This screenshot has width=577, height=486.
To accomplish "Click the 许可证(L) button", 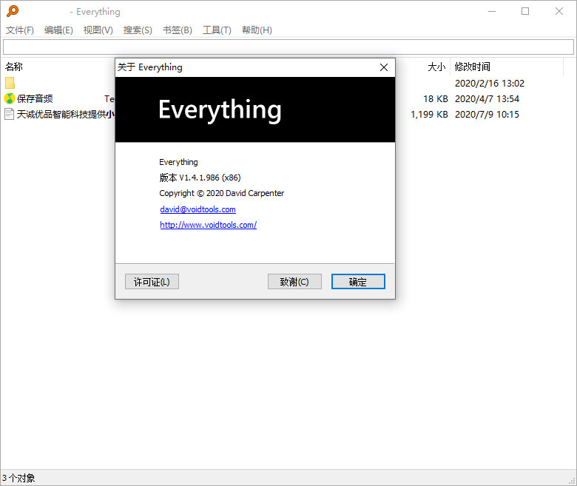I will [152, 281].
